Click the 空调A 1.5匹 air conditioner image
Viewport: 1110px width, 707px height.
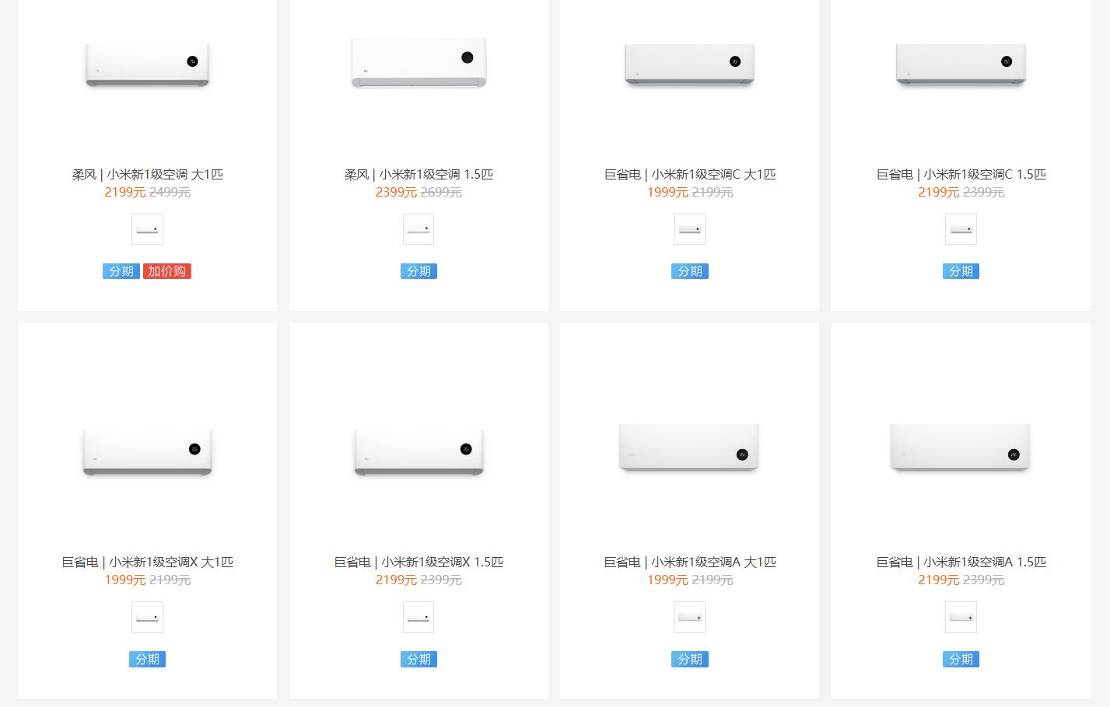pos(961,447)
